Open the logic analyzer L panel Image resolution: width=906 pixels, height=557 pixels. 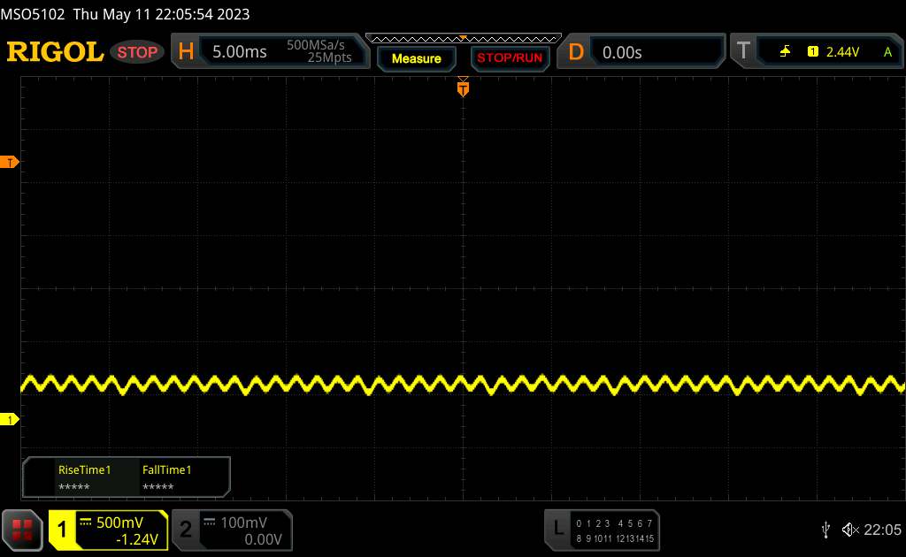[x=557, y=528]
